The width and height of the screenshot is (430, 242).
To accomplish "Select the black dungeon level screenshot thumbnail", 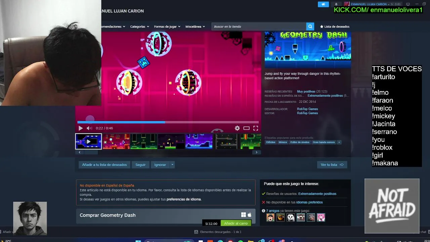I will coord(226,142).
